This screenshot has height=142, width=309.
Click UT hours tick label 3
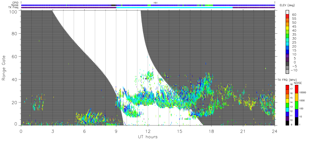(53, 131)
